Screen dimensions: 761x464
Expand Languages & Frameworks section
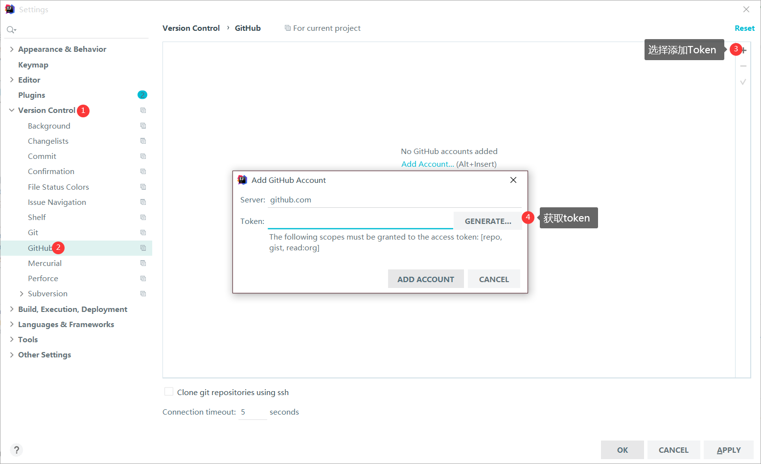click(x=12, y=324)
